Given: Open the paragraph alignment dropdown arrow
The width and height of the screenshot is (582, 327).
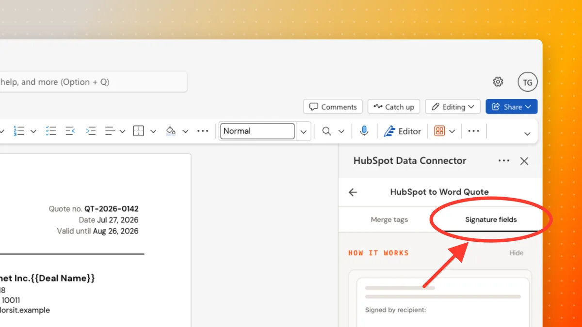Looking at the screenshot, I should point(122,131).
